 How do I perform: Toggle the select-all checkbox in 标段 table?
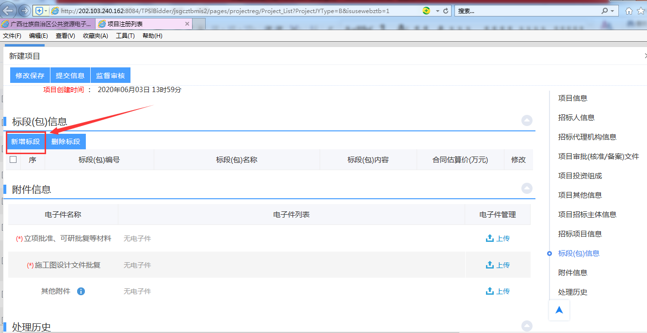[13, 159]
